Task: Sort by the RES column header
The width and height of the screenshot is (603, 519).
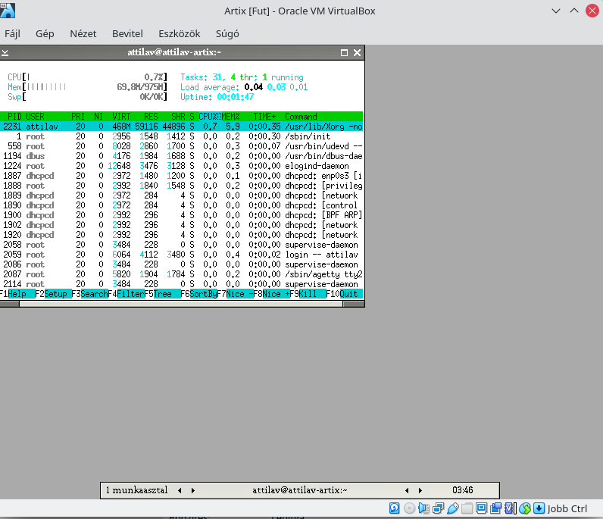Action: coord(151,117)
